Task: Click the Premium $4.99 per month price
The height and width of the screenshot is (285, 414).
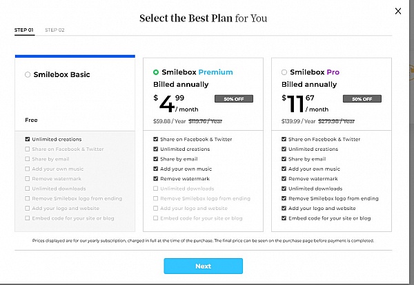Action: pyautogui.click(x=172, y=103)
